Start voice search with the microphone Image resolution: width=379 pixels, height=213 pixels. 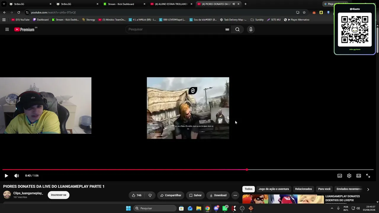pyautogui.click(x=251, y=29)
